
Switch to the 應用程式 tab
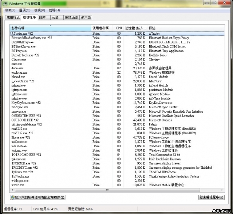pyautogui.click(x=13, y=18)
